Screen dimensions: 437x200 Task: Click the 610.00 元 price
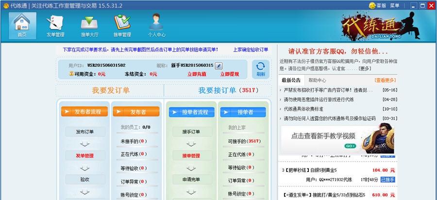pos(384,195)
